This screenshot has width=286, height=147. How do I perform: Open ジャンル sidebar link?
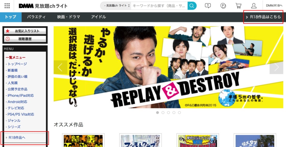pos(14,121)
